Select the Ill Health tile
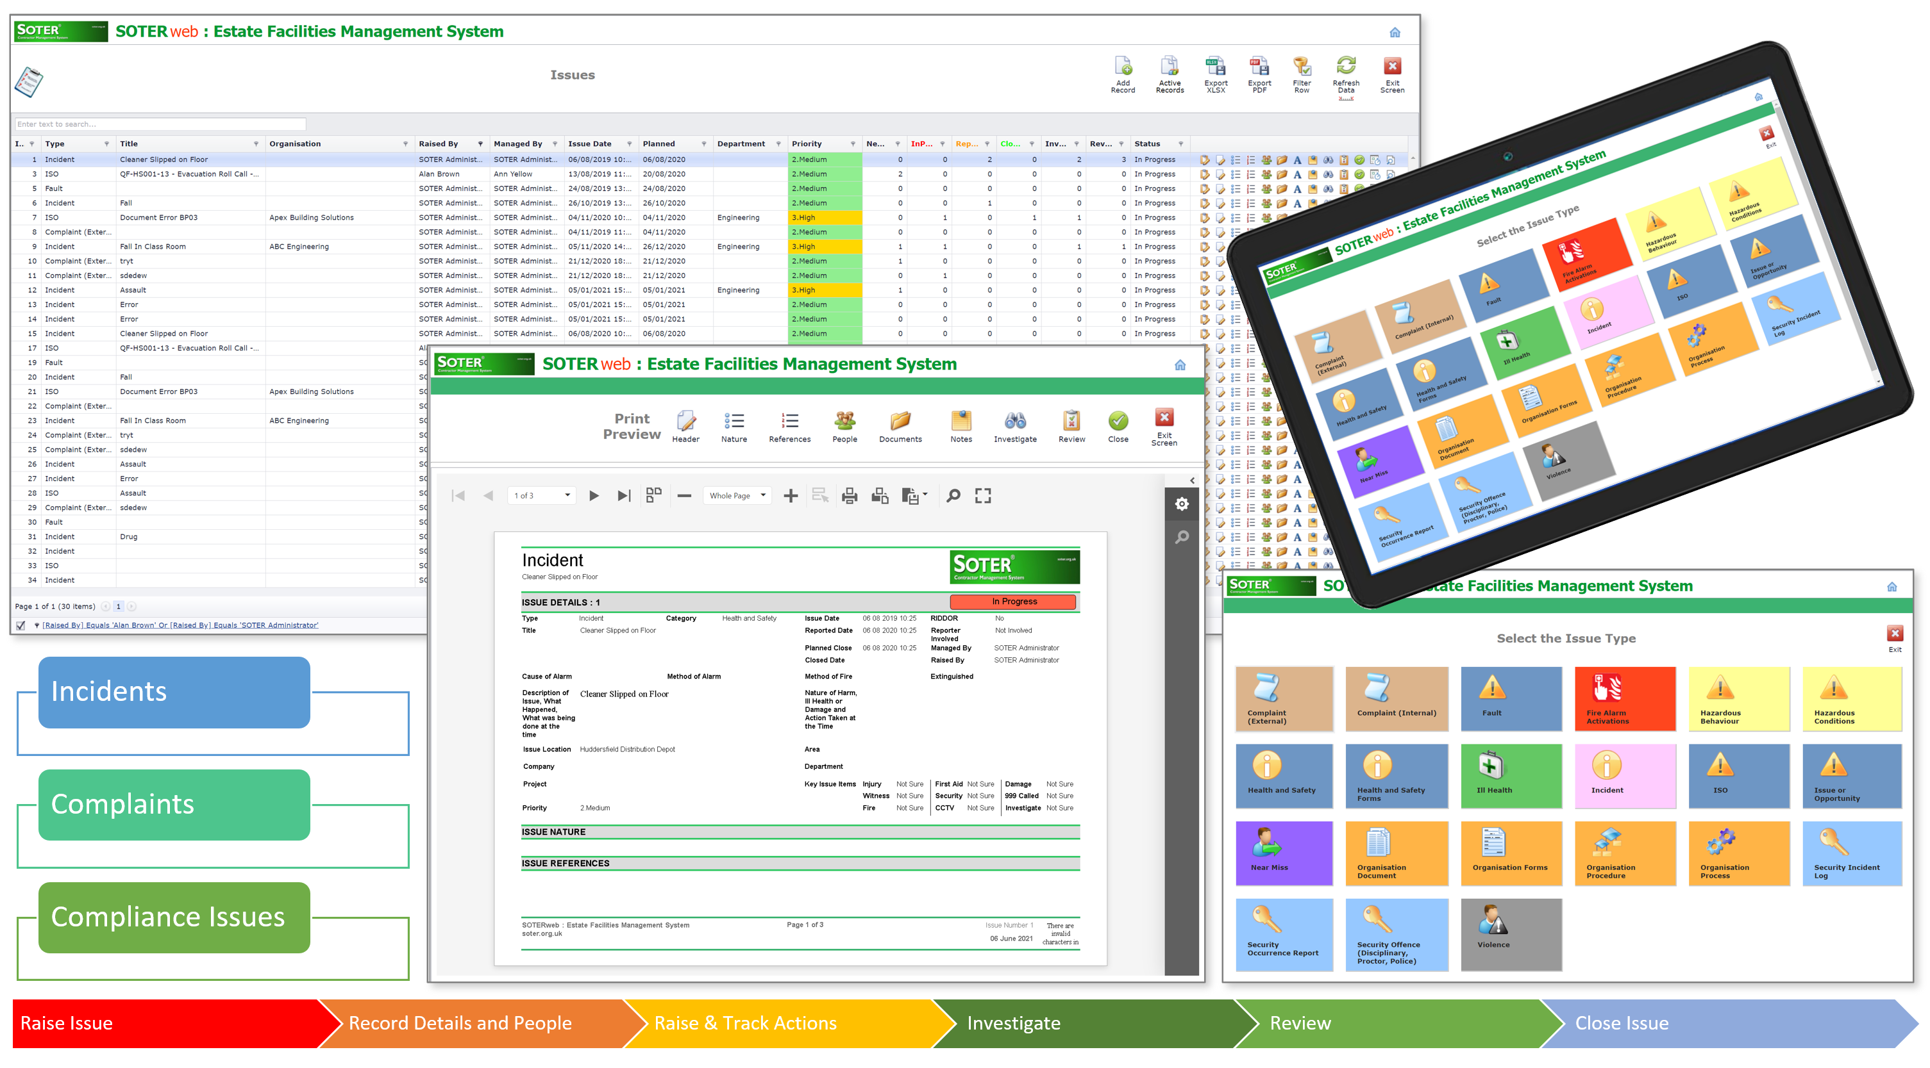The width and height of the screenshot is (1930, 1068). coord(1511,775)
